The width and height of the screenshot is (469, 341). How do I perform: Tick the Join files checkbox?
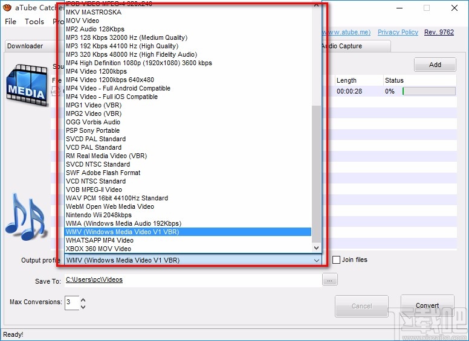pos(337,260)
